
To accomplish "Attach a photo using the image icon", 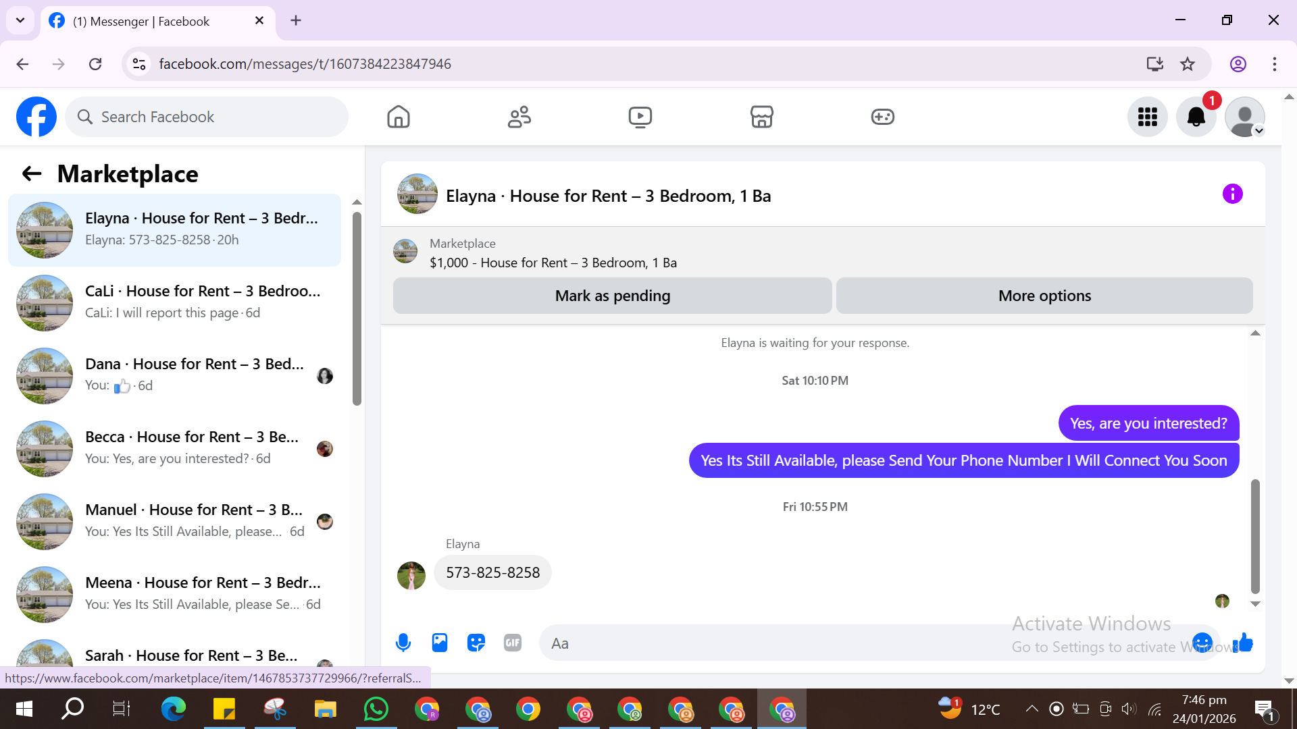I will [440, 643].
